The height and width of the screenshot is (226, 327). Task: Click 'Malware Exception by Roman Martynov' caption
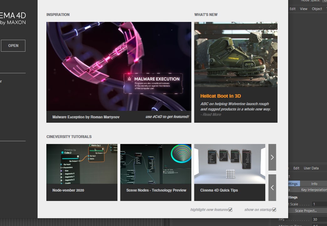pos(86,117)
